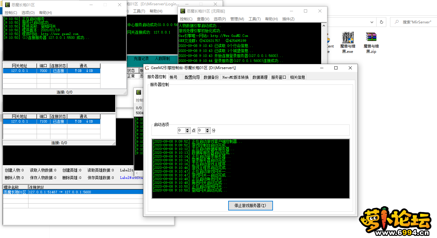
Task: Click the 通讯 column header above port 7100 row
Action: 84,117
